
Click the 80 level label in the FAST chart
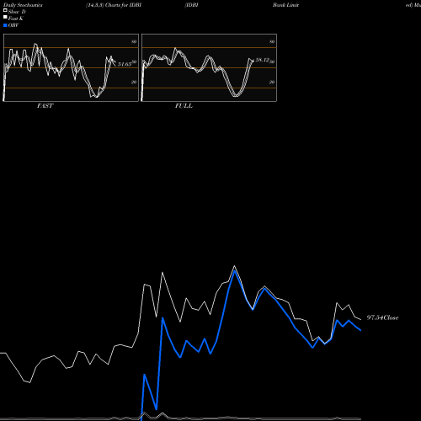[134, 41]
